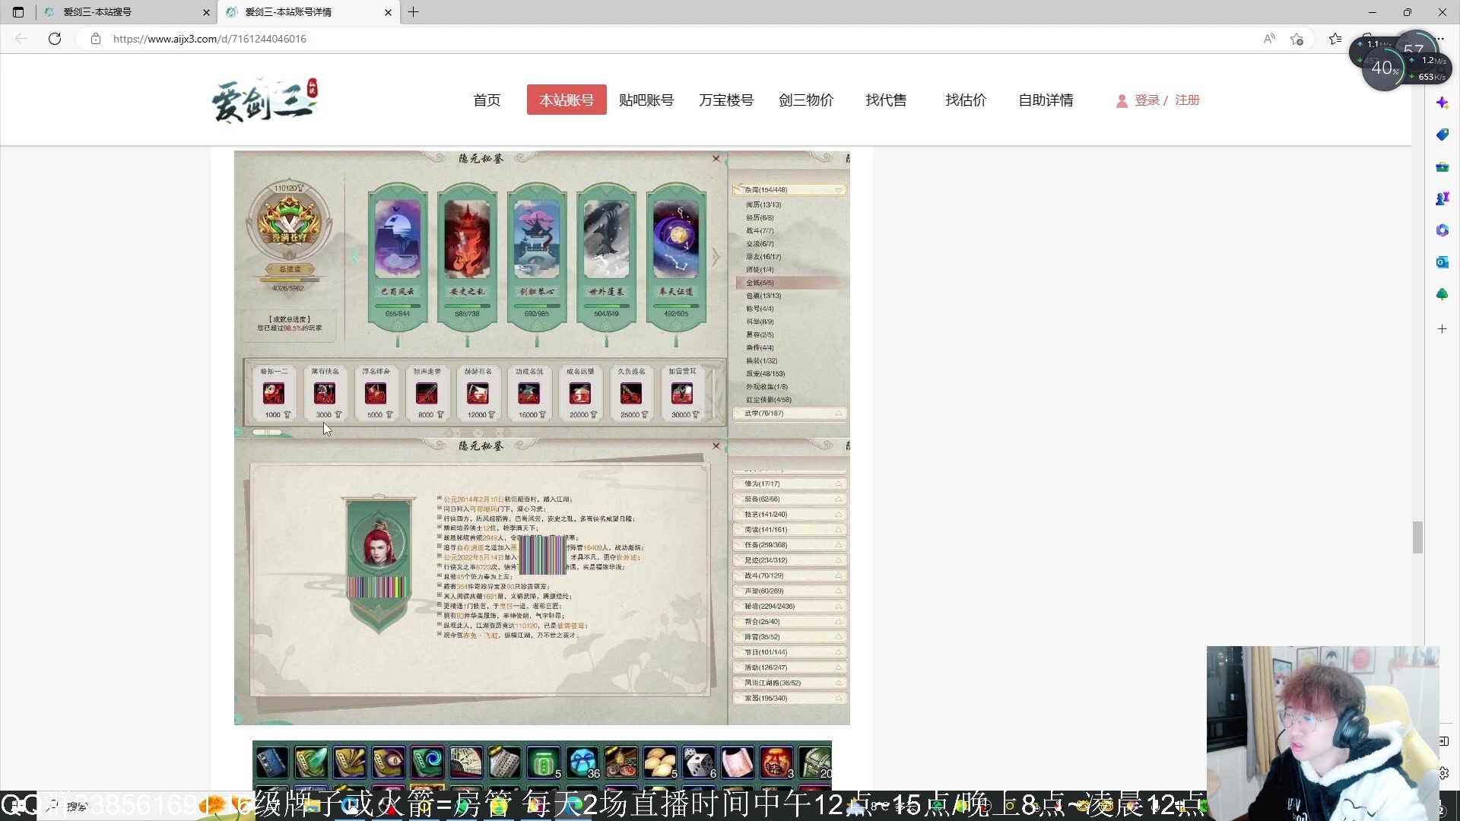View site information lock icon
Image resolution: width=1460 pixels, height=821 pixels.
(96, 39)
